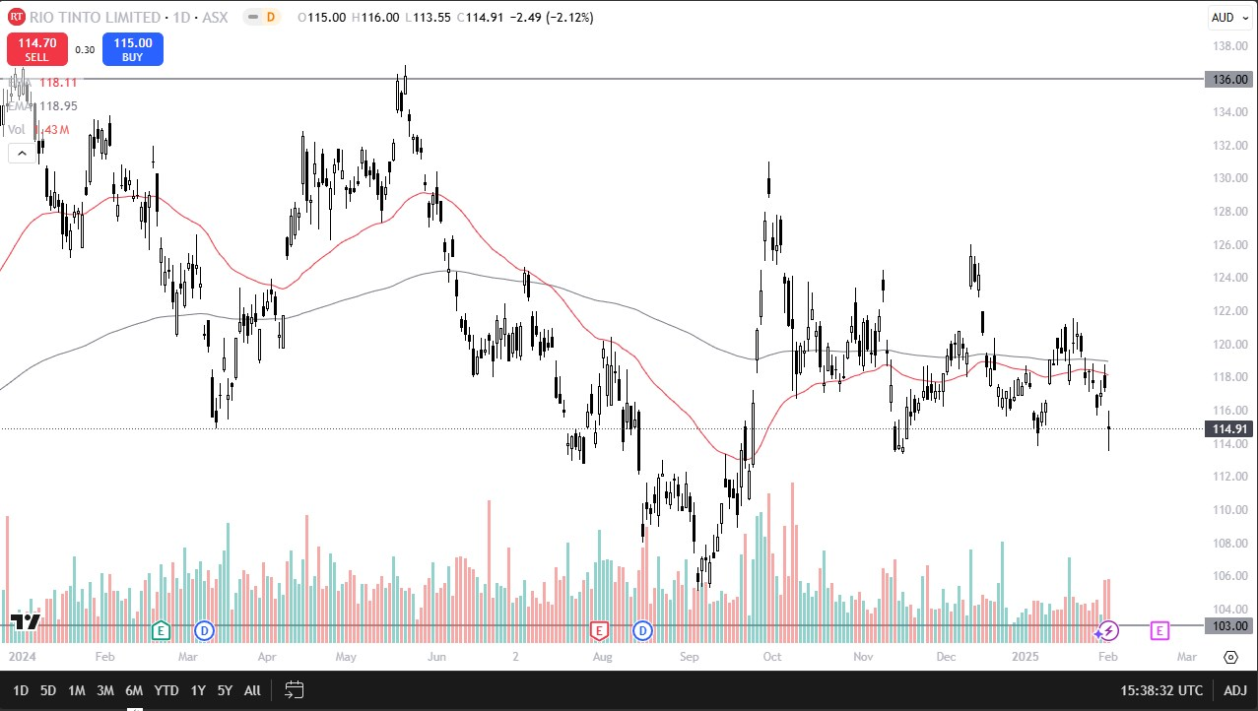The height and width of the screenshot is (711, 1258).
Task: Click the red SELL 114.70 button
Action: 37,49
